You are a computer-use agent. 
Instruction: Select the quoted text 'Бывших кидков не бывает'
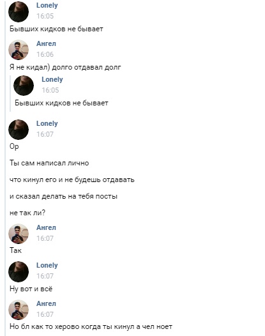click(x=61, y=103)
